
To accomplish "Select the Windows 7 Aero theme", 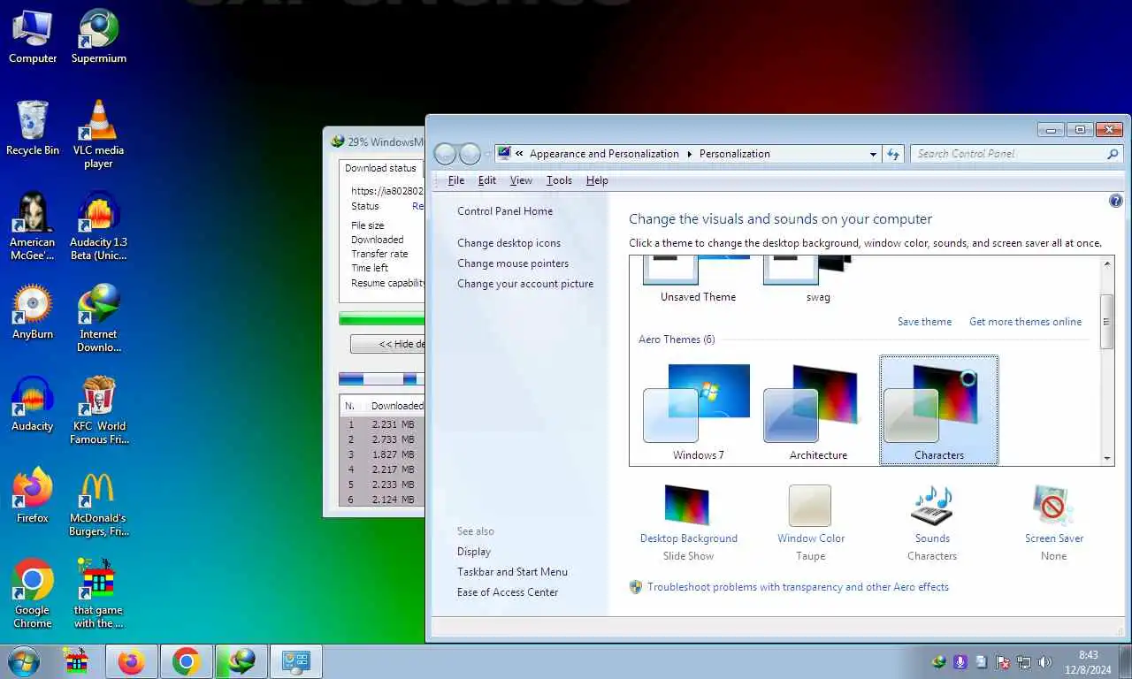I will click(x=697, y=411).
